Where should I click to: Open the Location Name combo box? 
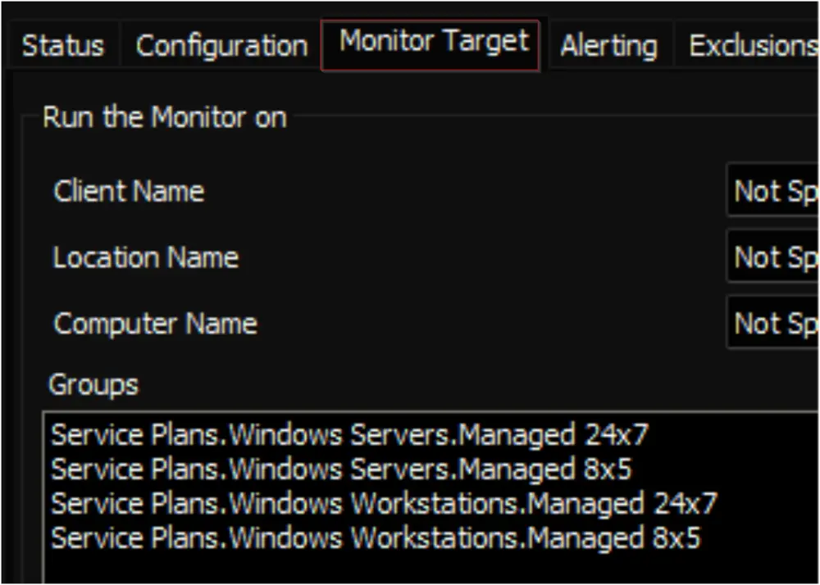click(x=773, y=257)
